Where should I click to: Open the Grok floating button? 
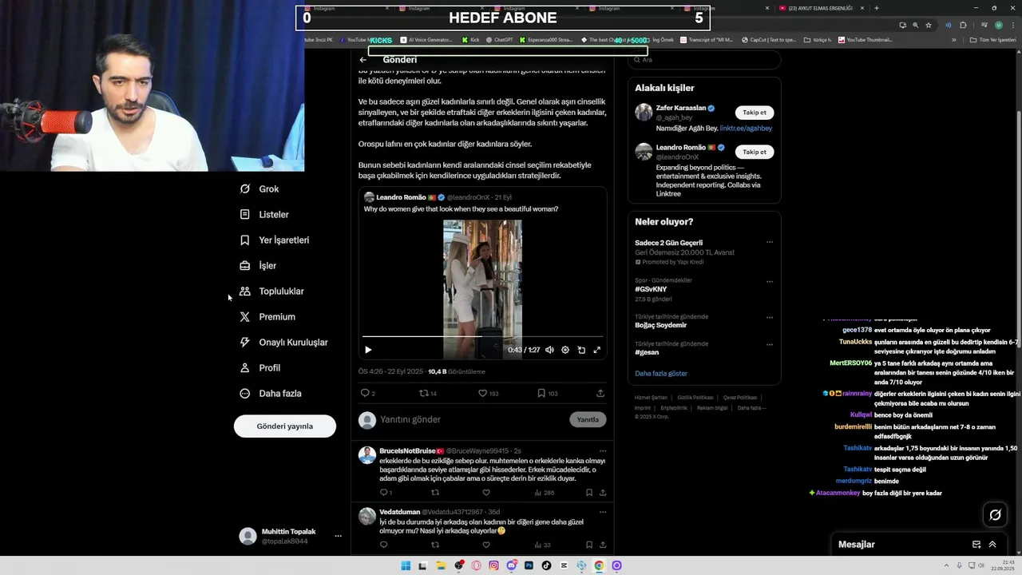[995, 515]
